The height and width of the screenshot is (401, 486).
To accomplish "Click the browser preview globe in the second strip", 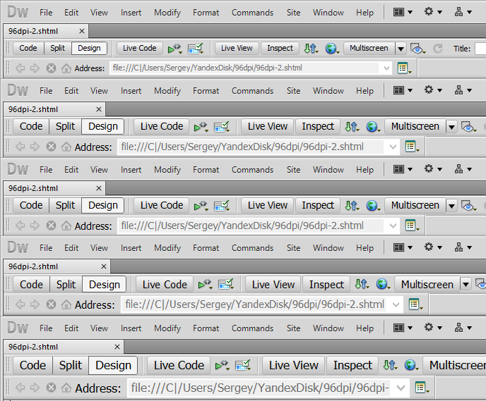I will [x=372, y=127].
